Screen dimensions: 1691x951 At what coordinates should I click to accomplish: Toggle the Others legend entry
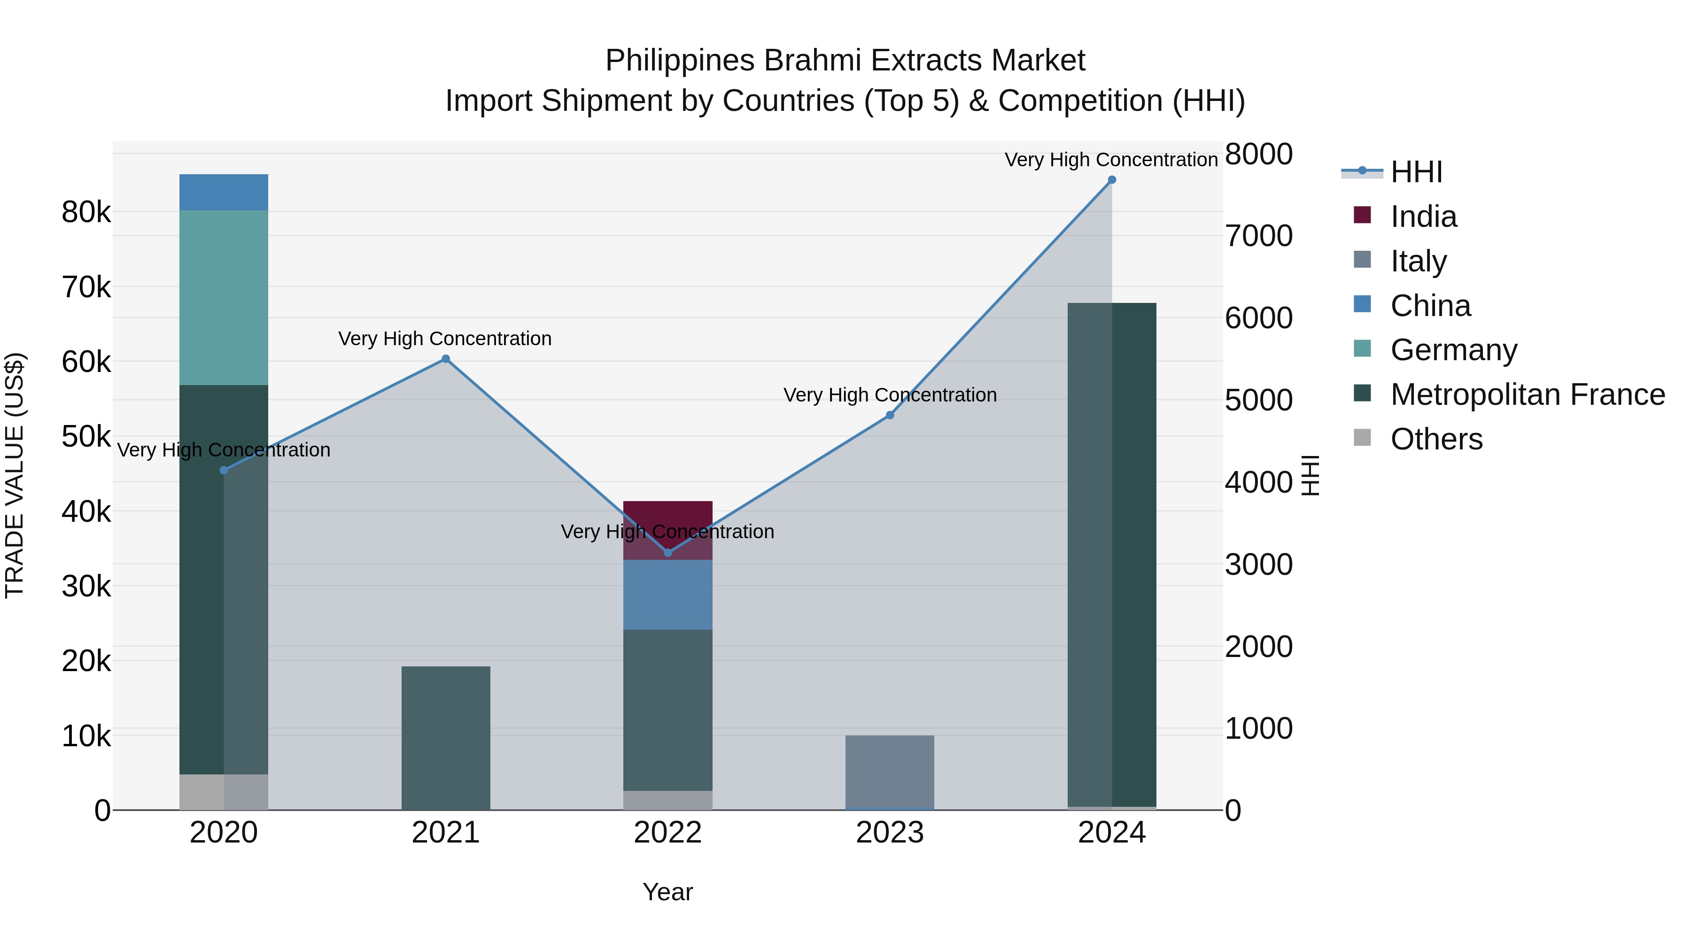click(x=1418, y=439)
